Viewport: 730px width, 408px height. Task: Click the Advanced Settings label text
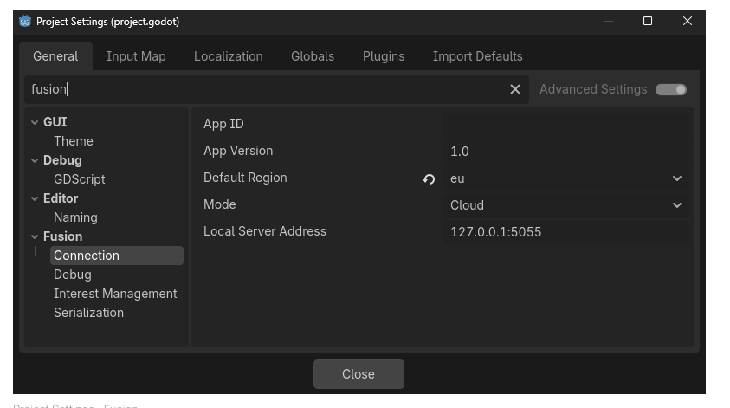(x=593, y=89)
